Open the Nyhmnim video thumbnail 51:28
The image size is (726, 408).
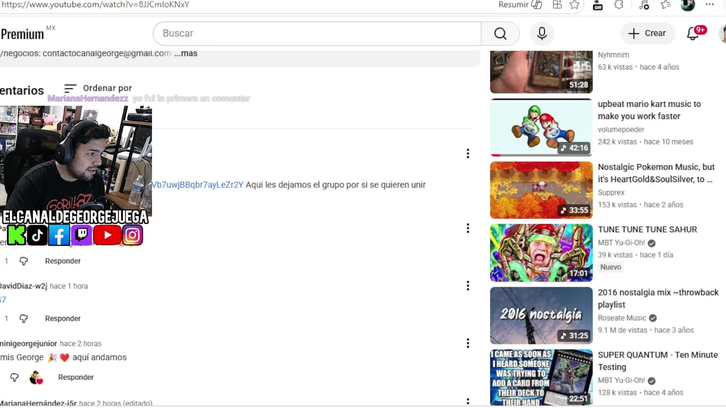tap(541, 72)
